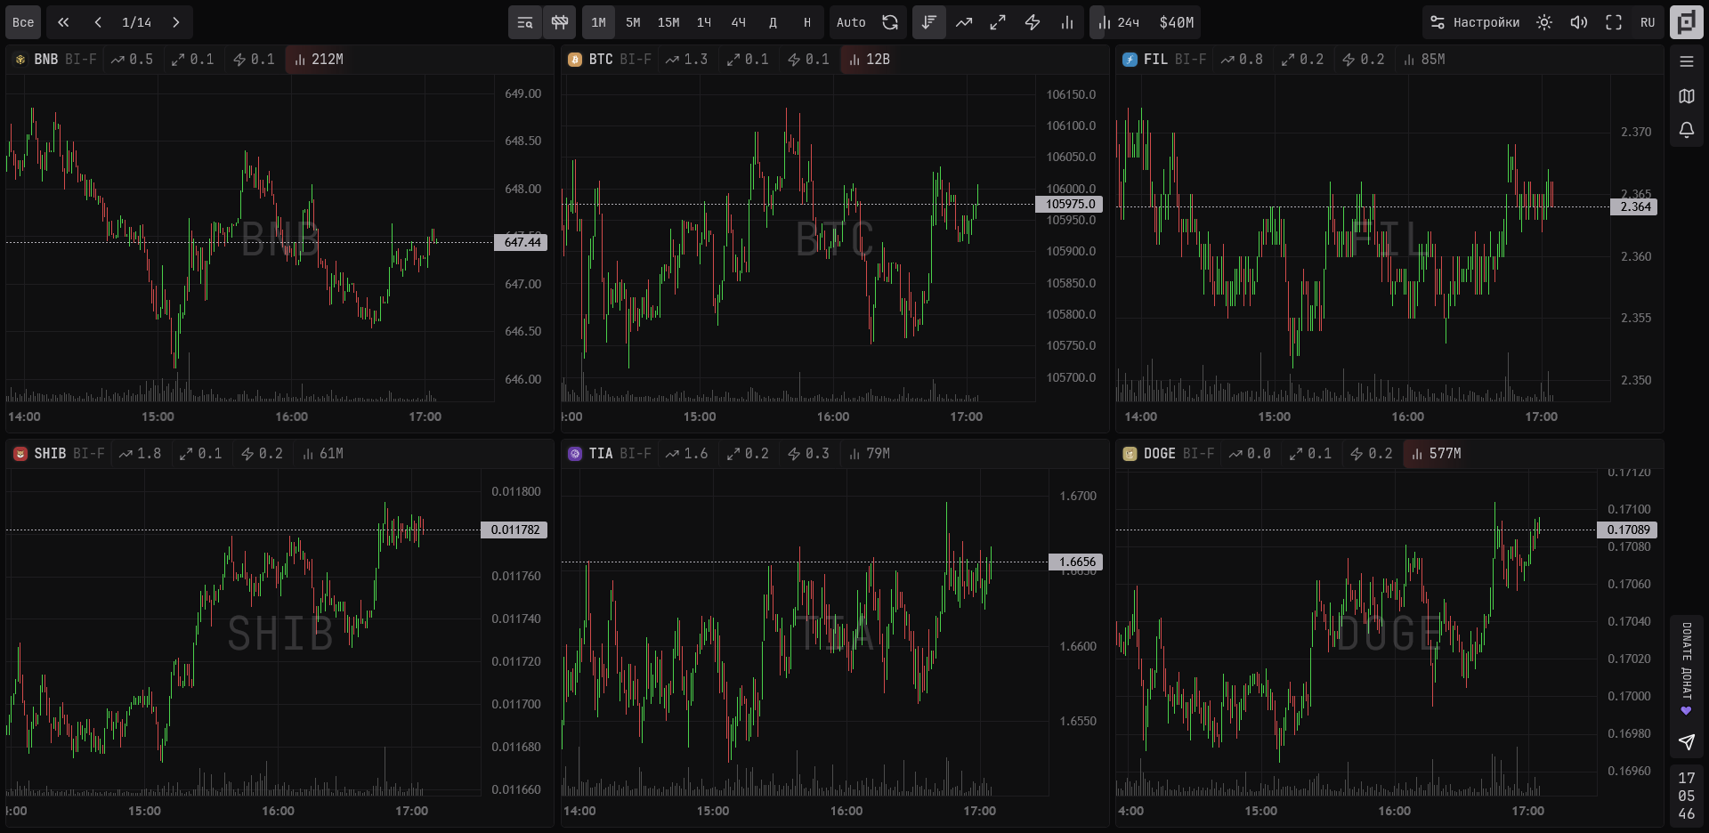Switch timeframe to 15M
1709x833 pixels.
click(668, 22)
